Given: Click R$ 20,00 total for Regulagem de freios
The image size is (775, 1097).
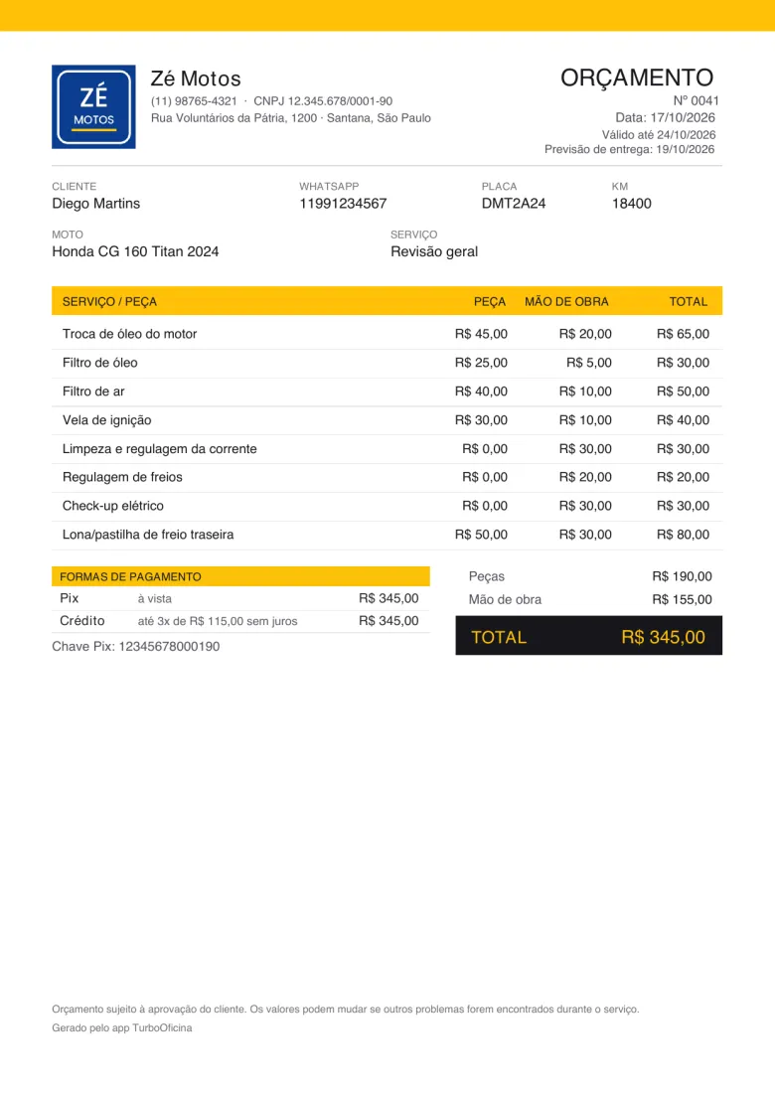Looking at the screenshot, I should pos(683,477).
